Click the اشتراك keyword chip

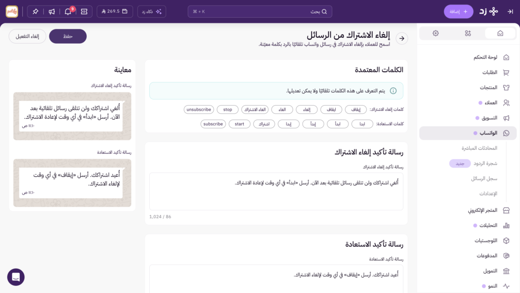point(264,124)
